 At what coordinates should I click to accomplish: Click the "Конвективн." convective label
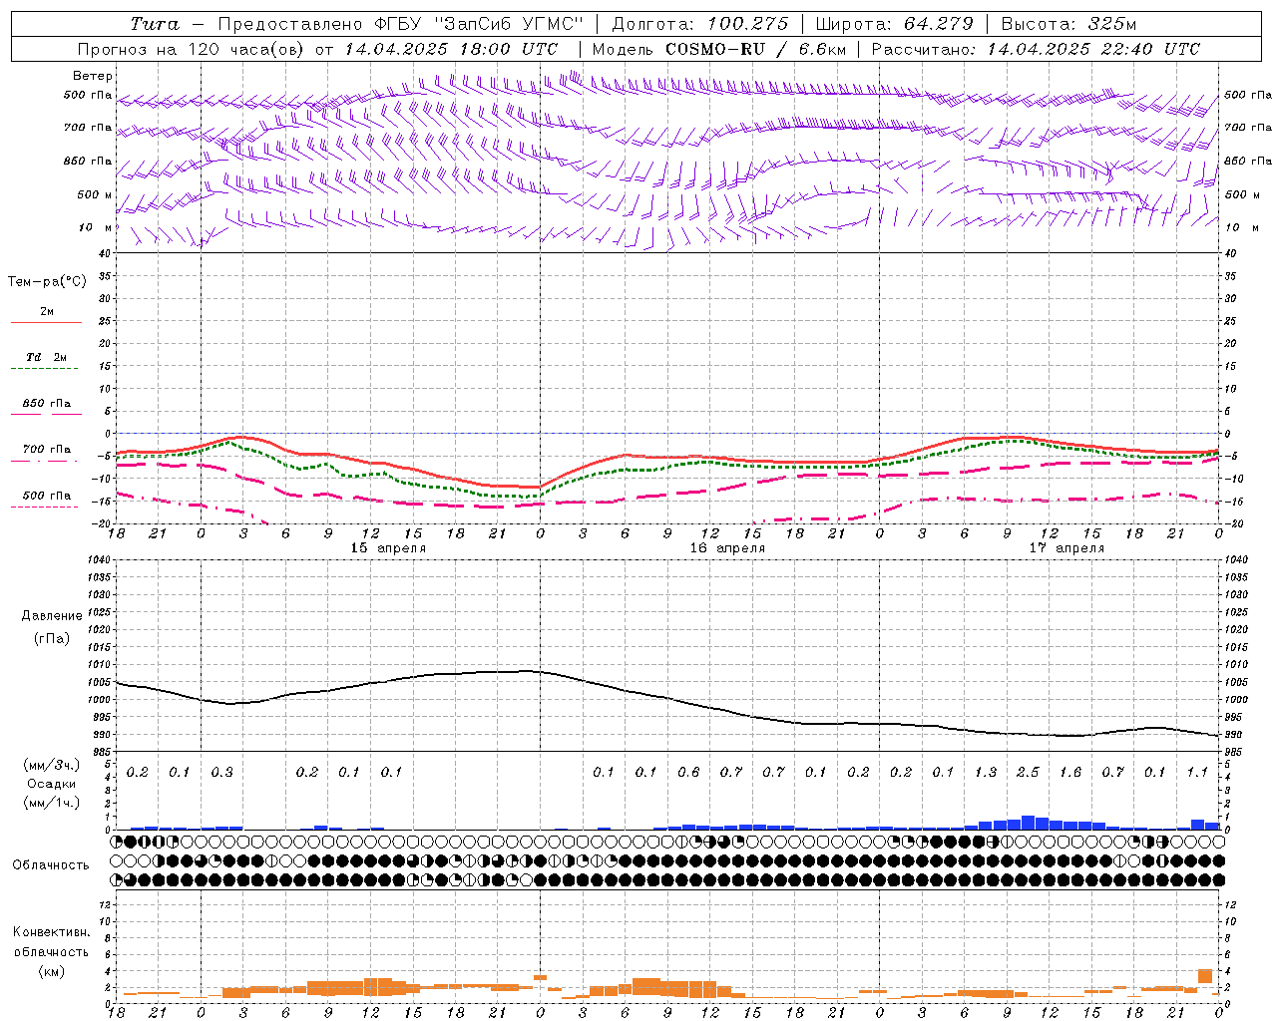point(51,932)
